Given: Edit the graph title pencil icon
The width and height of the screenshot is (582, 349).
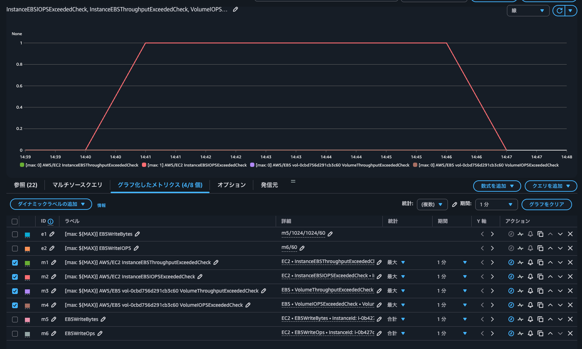Looking at the screenshot, I should click(235, 10).
